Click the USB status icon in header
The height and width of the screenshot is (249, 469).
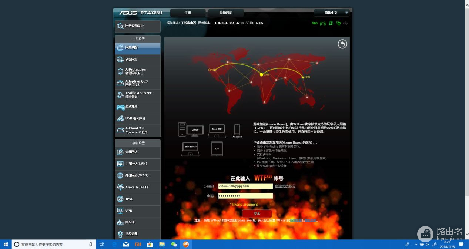[346, 23]
